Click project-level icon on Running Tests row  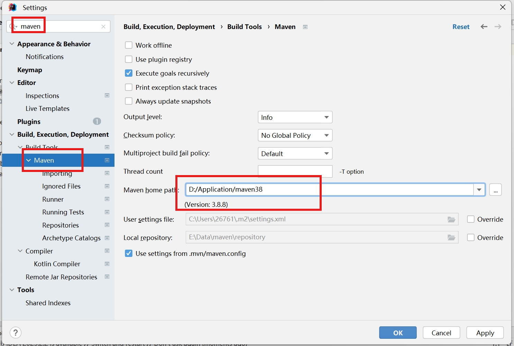point(107,212)
